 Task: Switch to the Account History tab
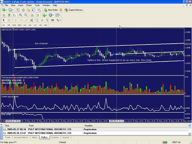[x=21, y=137]
